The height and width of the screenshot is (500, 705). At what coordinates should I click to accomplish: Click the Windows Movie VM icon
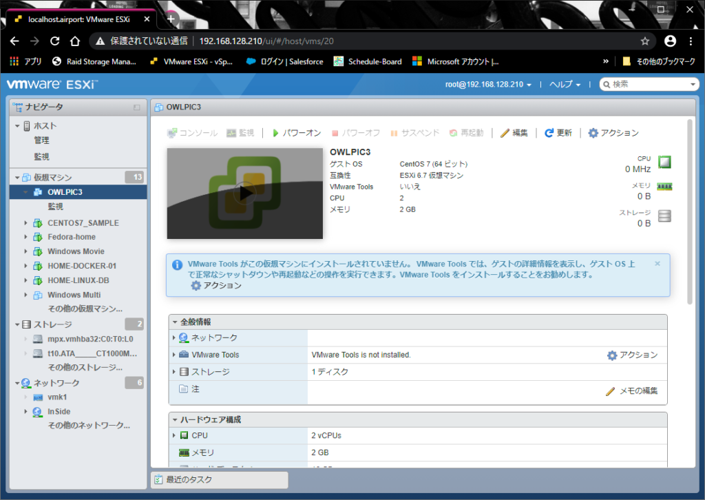click(x=38, y=251)
